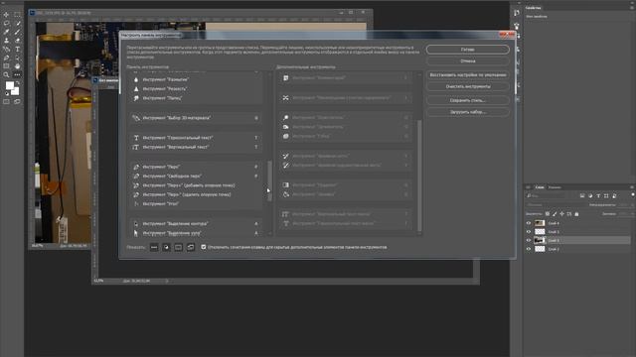Reset default foreground and background colors
The width and height of the screenshot is (636, 357).
coord(7,93)
